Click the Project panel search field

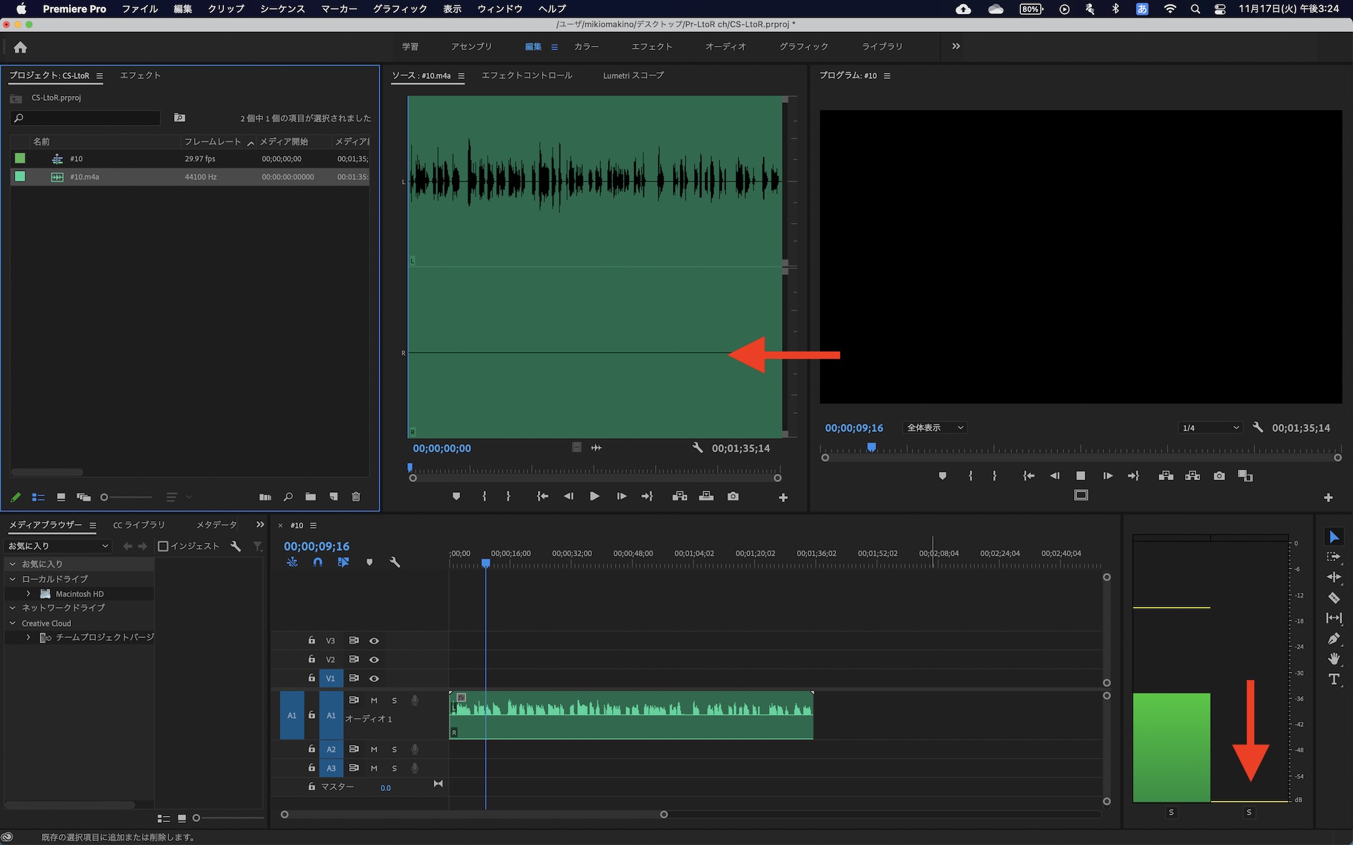point(88,118)
